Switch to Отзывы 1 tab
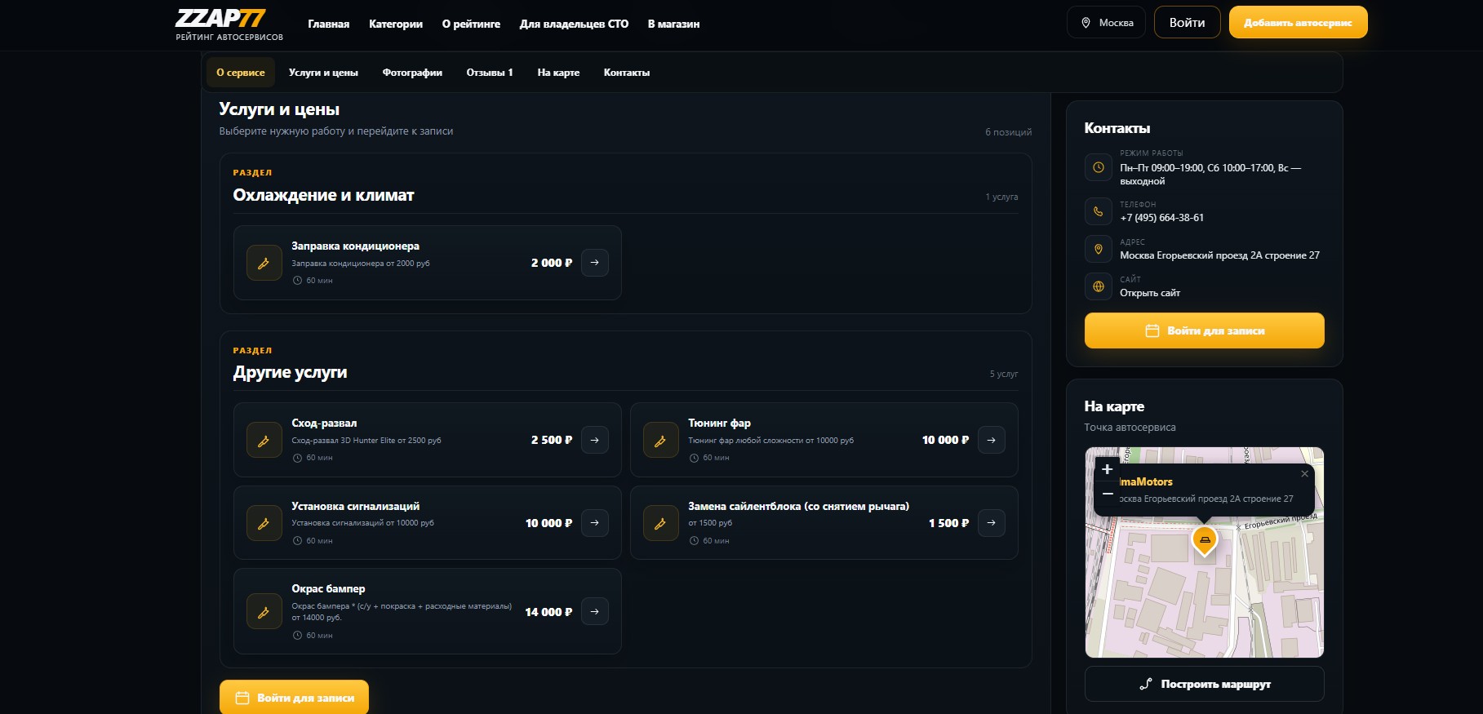Viewport: 1483px width, 714px height. click(x=490, y=73)
